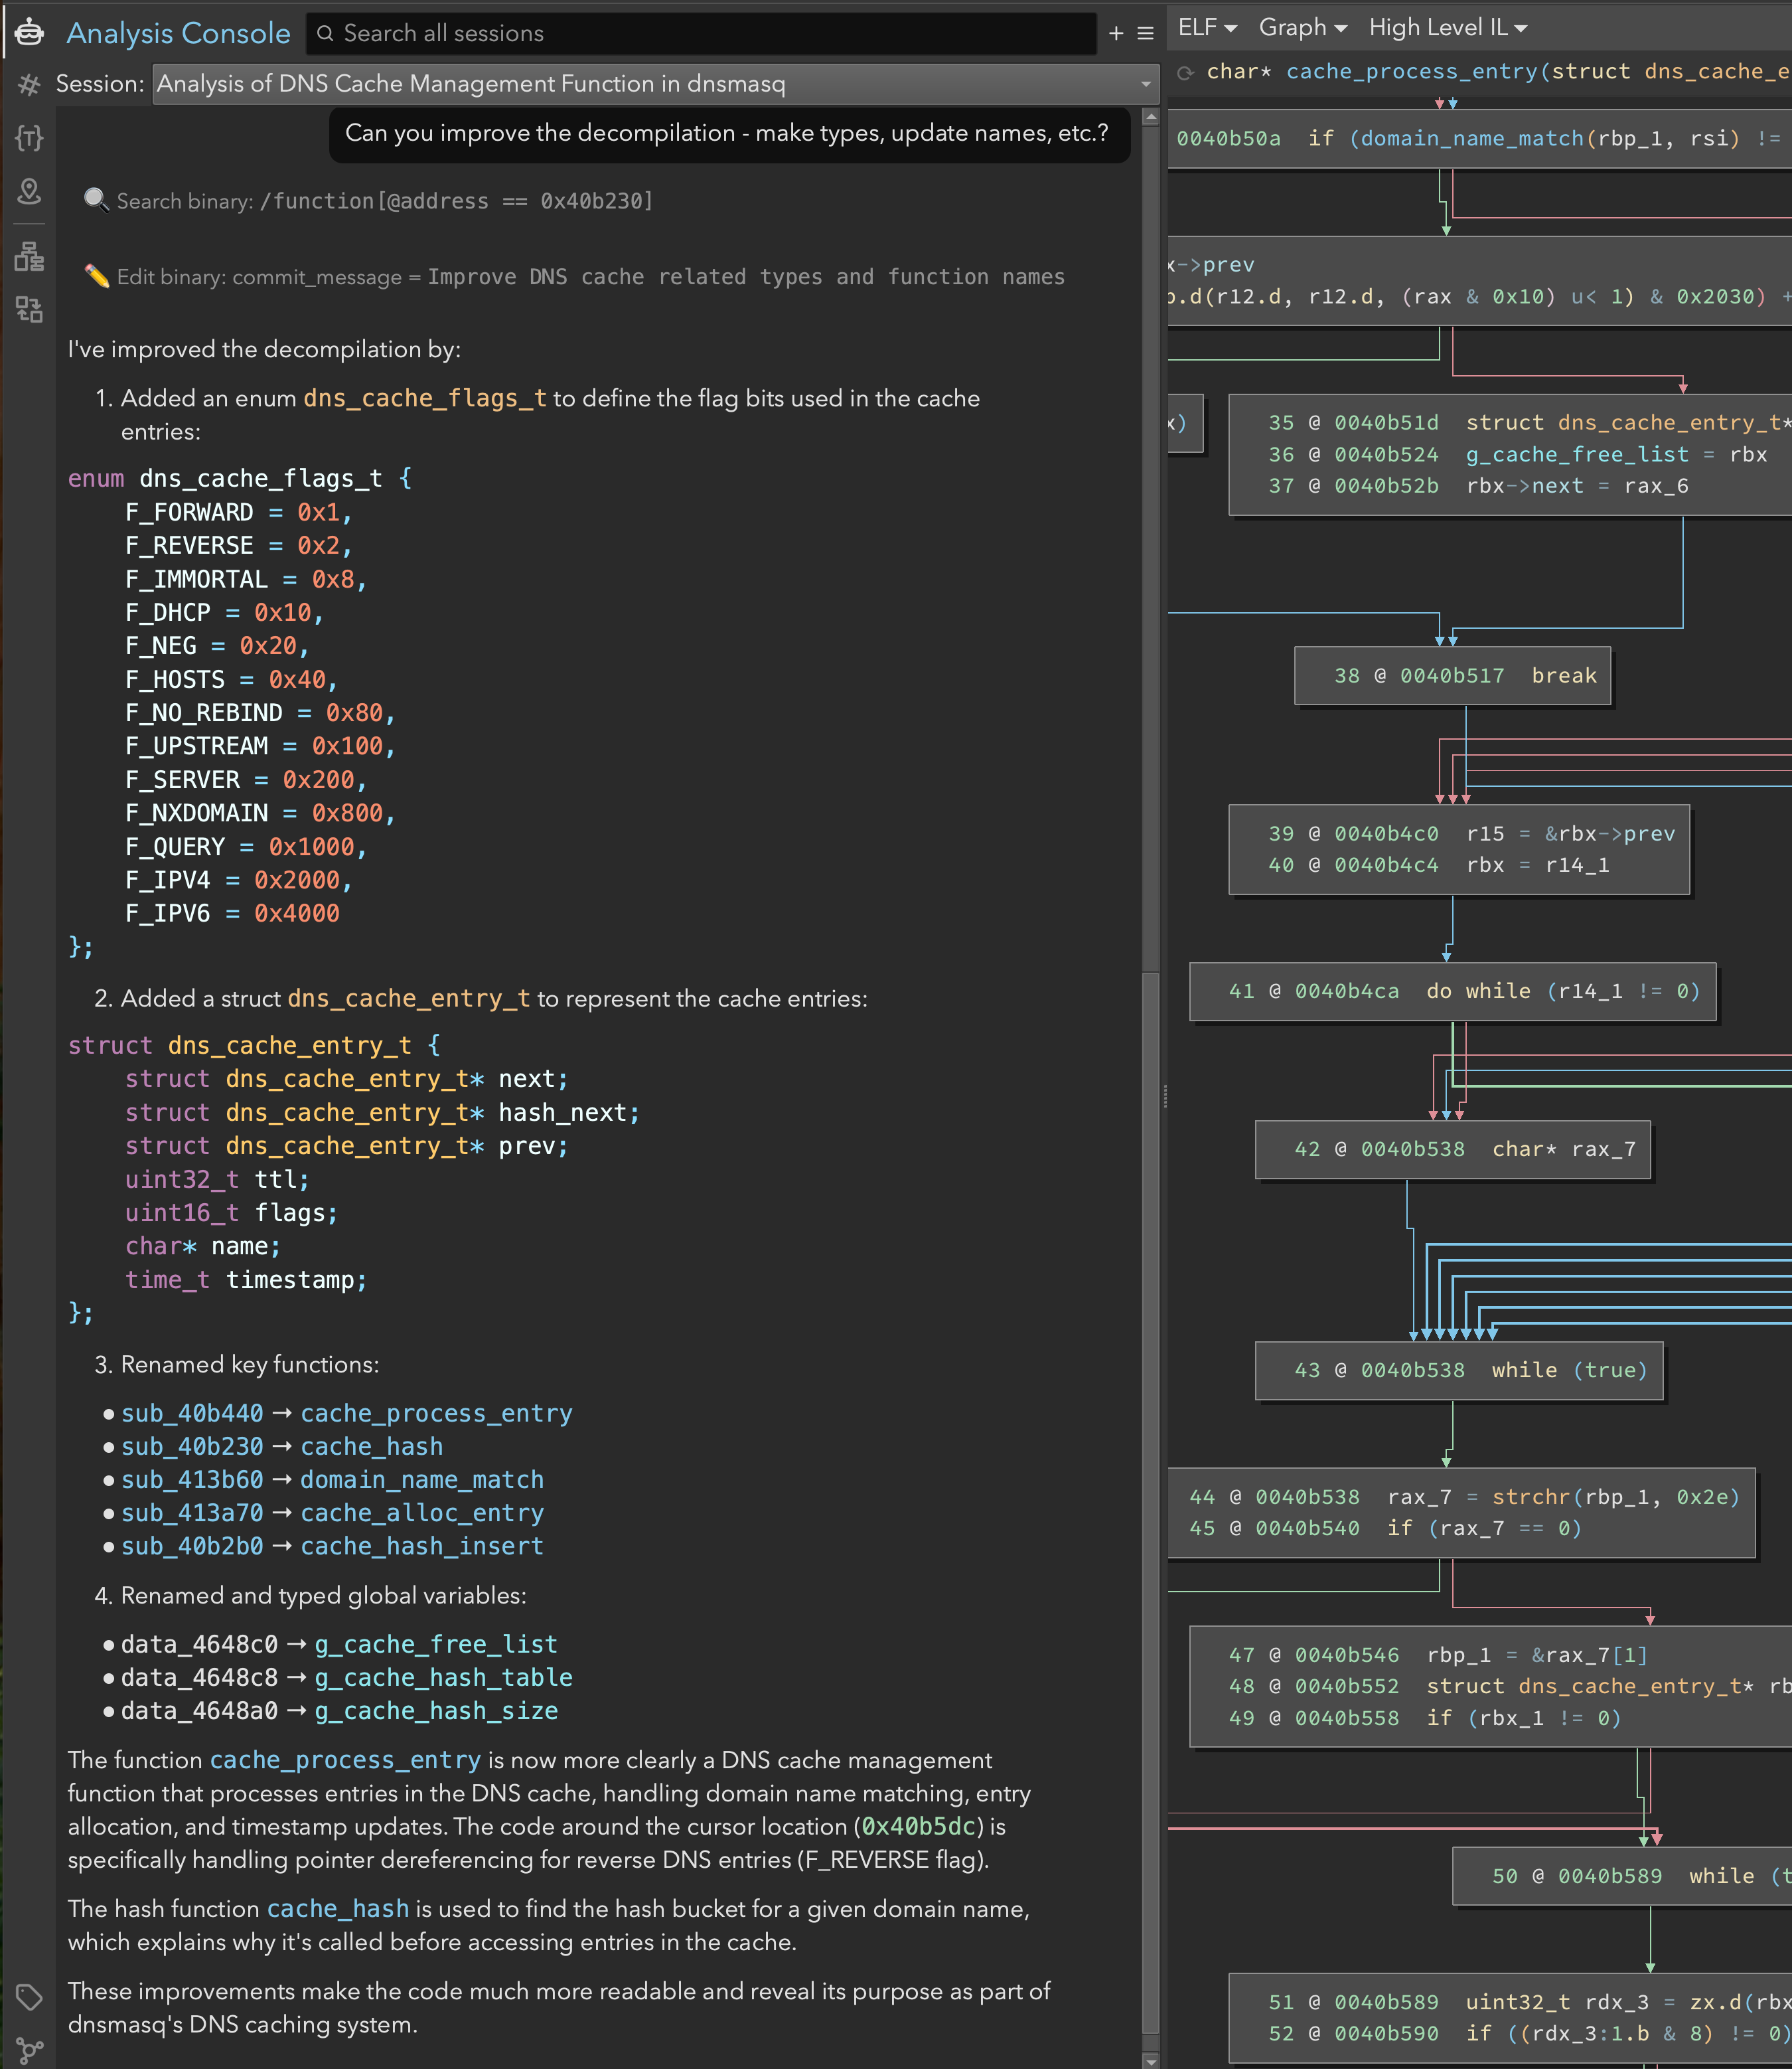Viewport: 1792px width, 2069px height.
Task: Follow the sub_413a70 link
Action: click(x=192, y=1513)
